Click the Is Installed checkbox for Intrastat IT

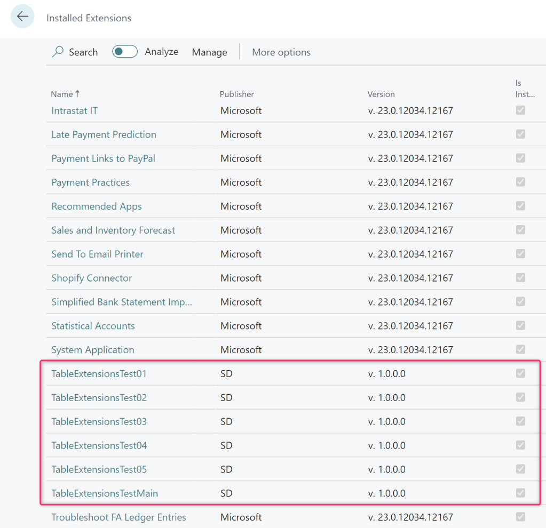click(520, 110)
